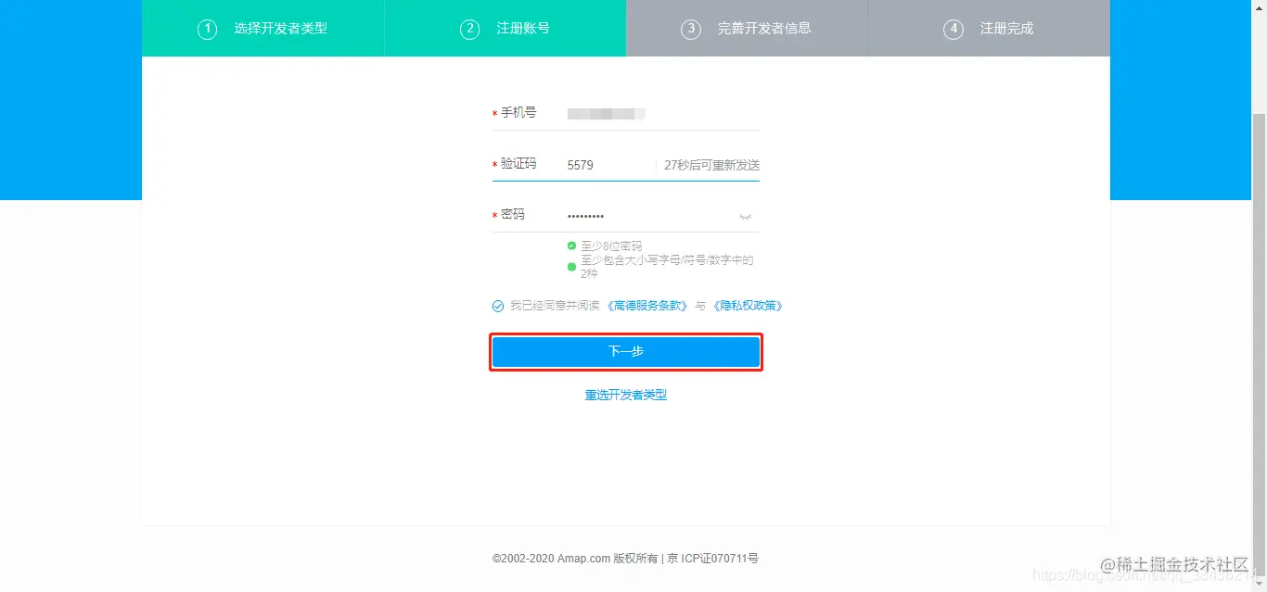Click the circled number 4 step icon

pos(953,29)
